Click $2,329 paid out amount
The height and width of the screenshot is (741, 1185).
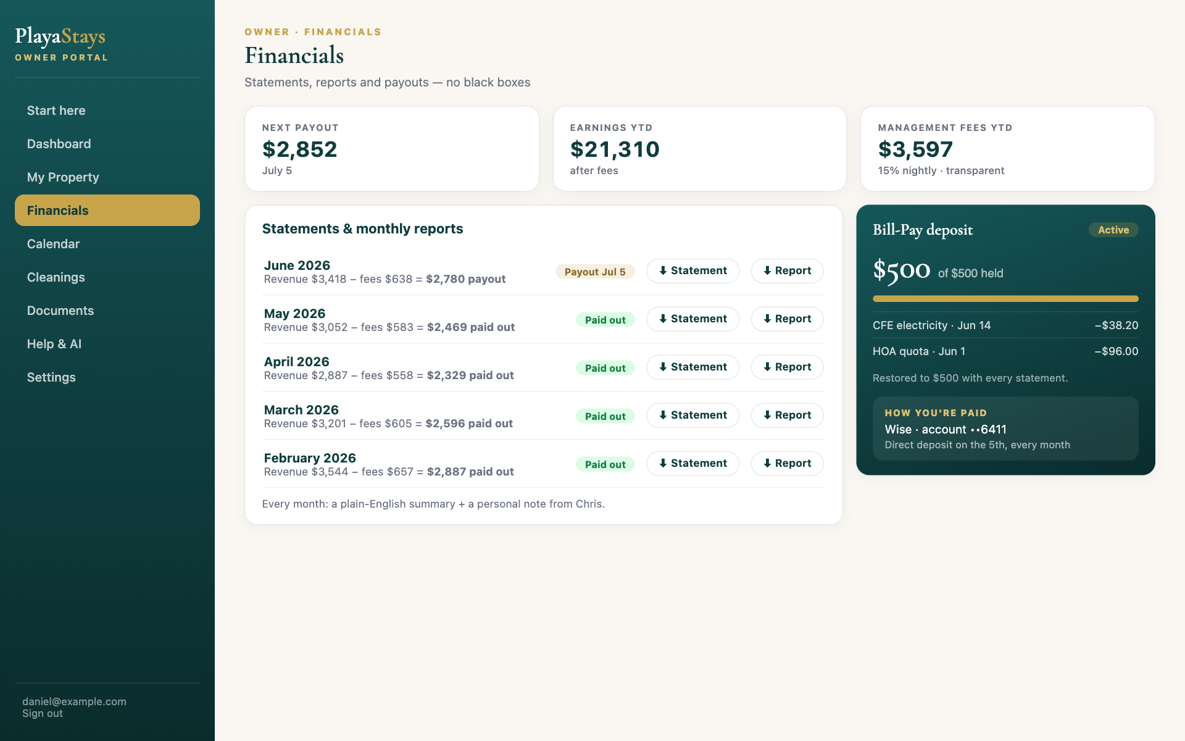[470, 375]
